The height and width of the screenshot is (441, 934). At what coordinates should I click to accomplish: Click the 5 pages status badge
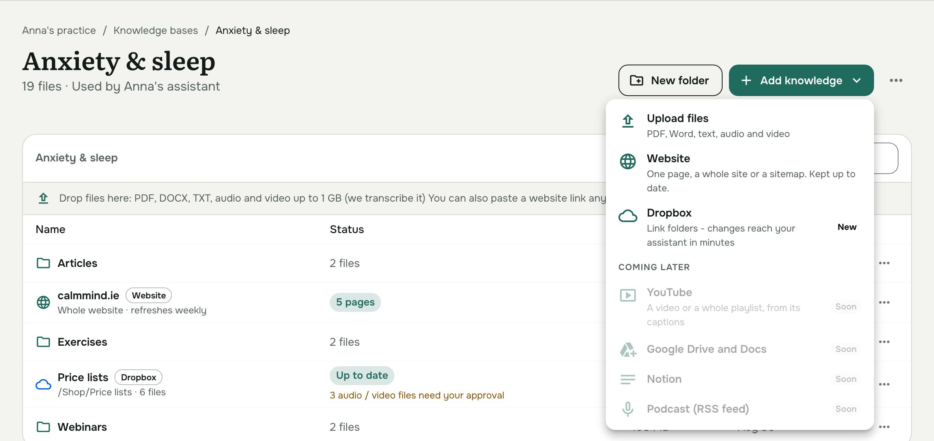355,302
